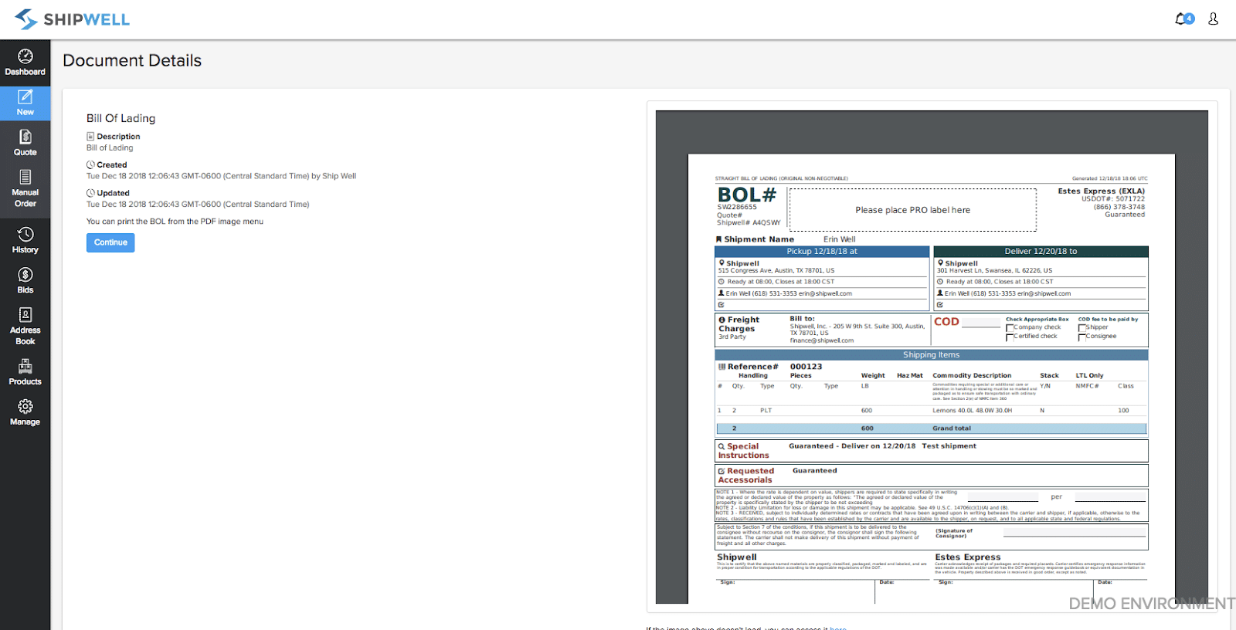Click the Continue button
The width and height of the screenshot is (1236, 630).
[x=110, y=242]
